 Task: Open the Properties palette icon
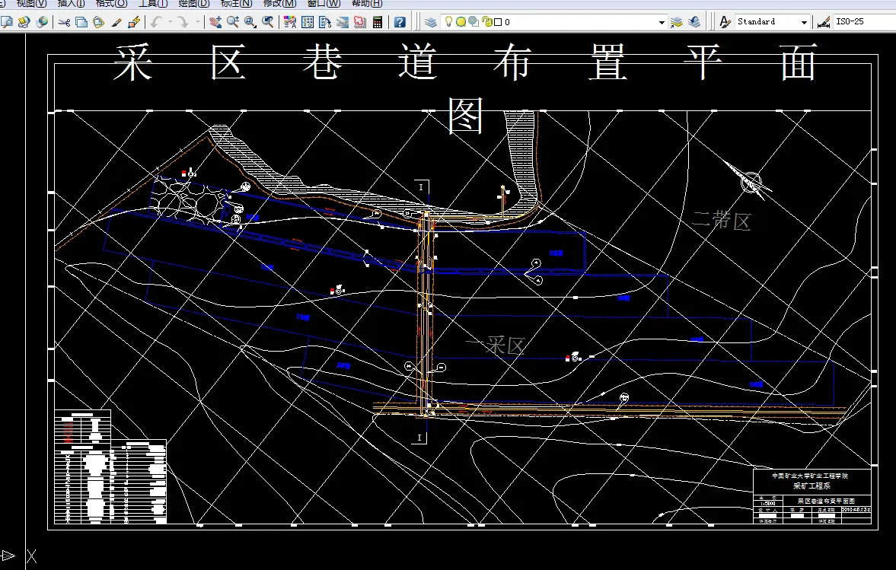pyautogui.click(x=290, y=22)
